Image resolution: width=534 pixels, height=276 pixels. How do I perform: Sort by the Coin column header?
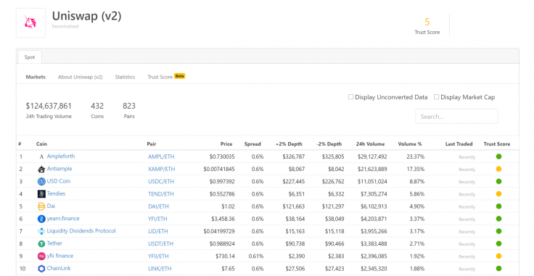pyautogui.click(x=41, y=144)
